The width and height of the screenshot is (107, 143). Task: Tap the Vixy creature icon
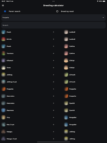pyautogui.click(x=3, y=117)
